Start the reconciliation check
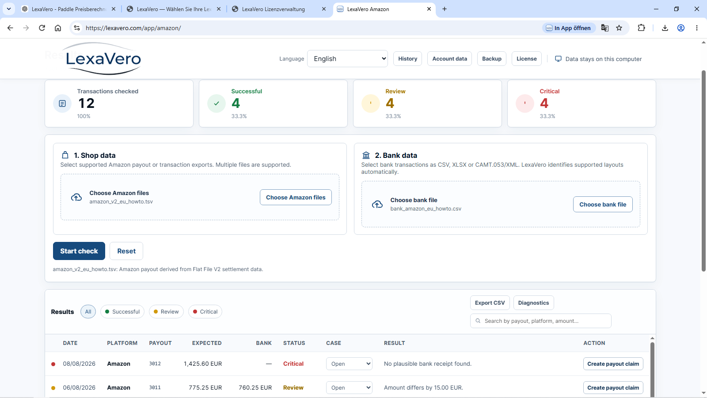Viewport: 707px width, 398px height. tap(79, 251)
